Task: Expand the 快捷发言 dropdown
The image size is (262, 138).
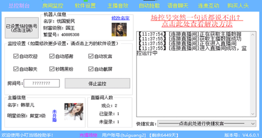Action: pos(207,124)
